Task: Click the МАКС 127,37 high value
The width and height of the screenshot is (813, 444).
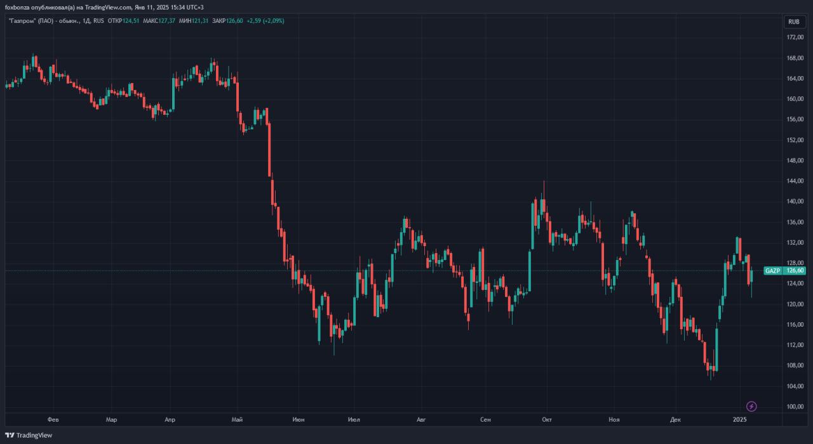Action: click(159, 21)
